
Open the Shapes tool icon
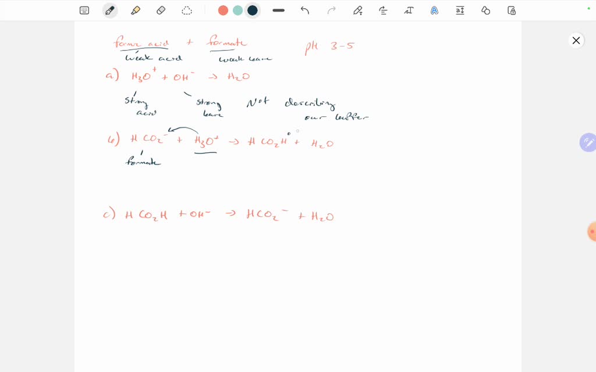click(485, 10)
